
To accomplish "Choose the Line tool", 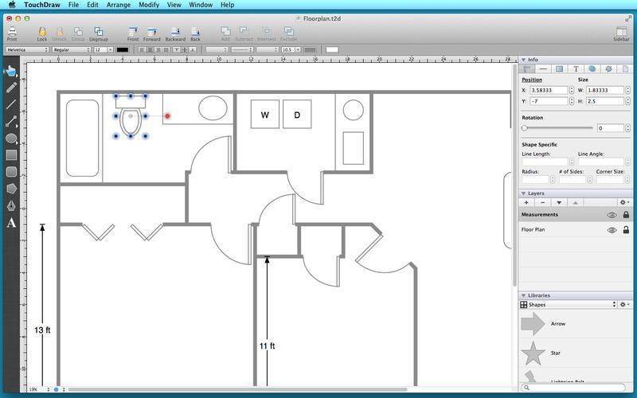I will tap(11, 104).
